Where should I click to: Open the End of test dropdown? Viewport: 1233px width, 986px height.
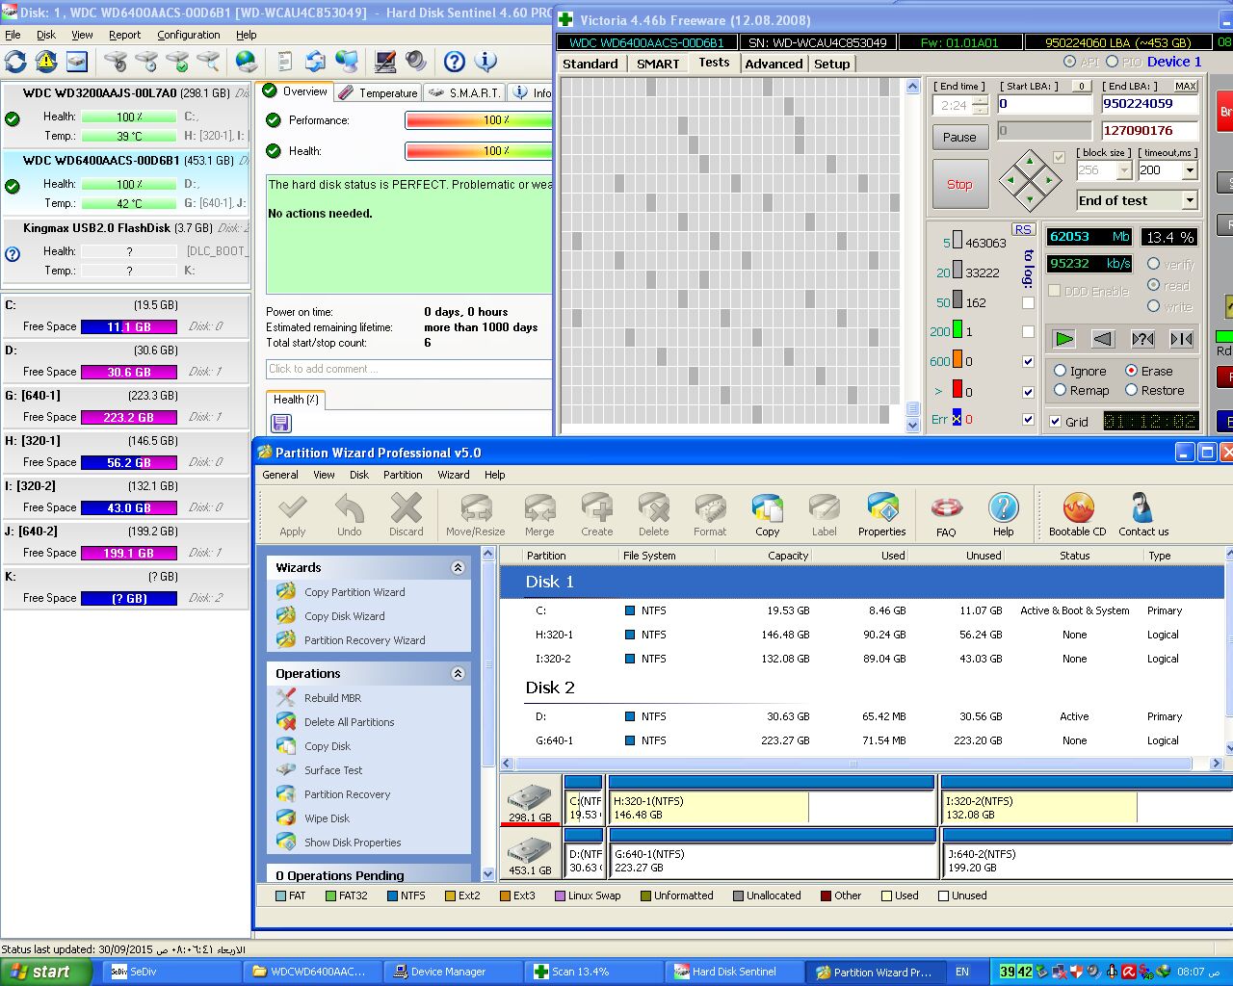click(x=1190, y=200)
